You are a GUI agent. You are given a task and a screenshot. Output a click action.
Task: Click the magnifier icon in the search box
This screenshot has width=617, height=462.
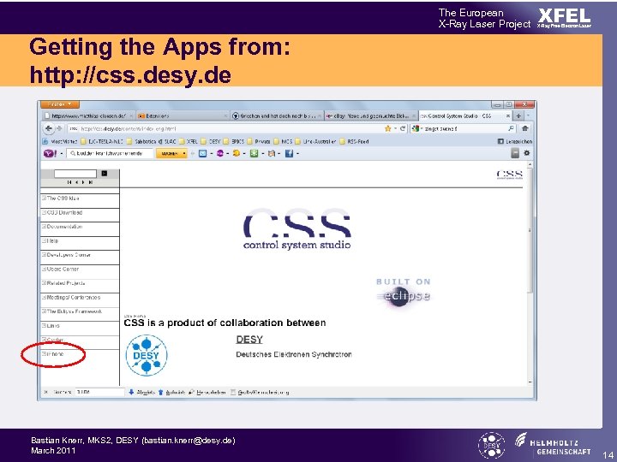click(x=511, y=128)
